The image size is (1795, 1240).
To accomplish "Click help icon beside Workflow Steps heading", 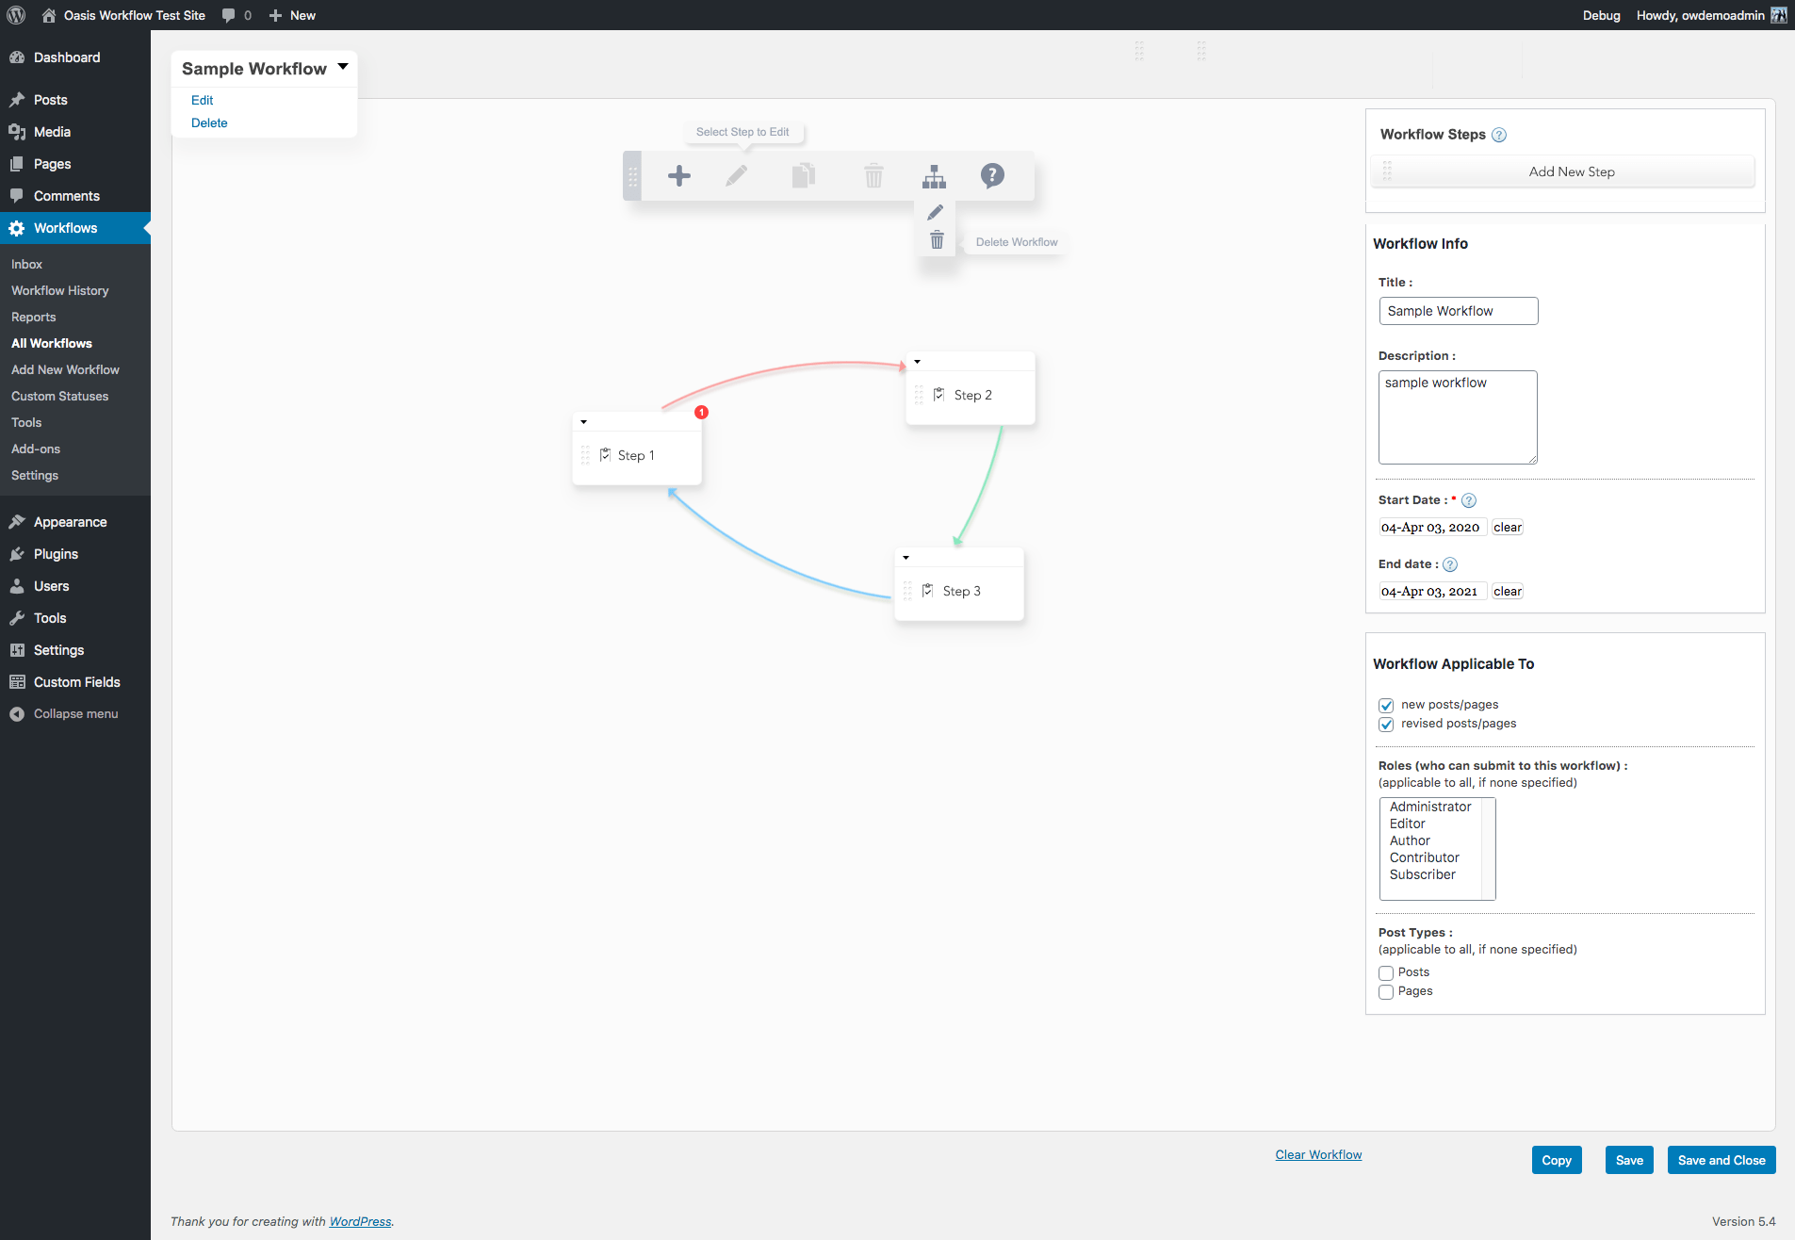I will point(1499,135).
